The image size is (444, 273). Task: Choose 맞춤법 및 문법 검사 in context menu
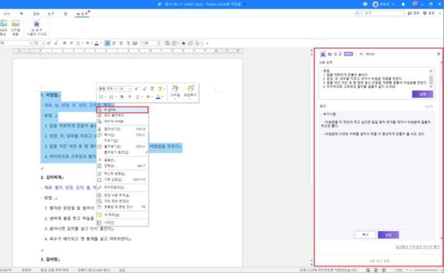122,207
